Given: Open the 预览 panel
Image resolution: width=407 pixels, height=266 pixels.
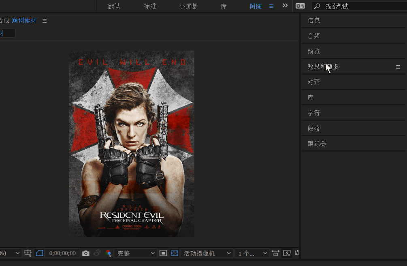Looking at the screenshot, I should click(353, 51).
